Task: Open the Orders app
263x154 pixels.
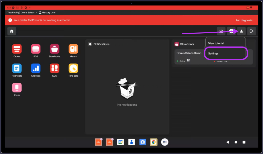Action: pyautogui.click(x=17, y=49)
